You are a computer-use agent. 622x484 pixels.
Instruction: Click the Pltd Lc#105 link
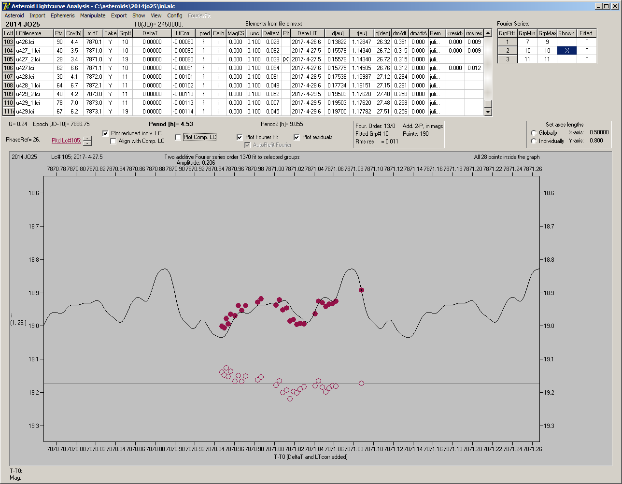(x=66, y=141)
